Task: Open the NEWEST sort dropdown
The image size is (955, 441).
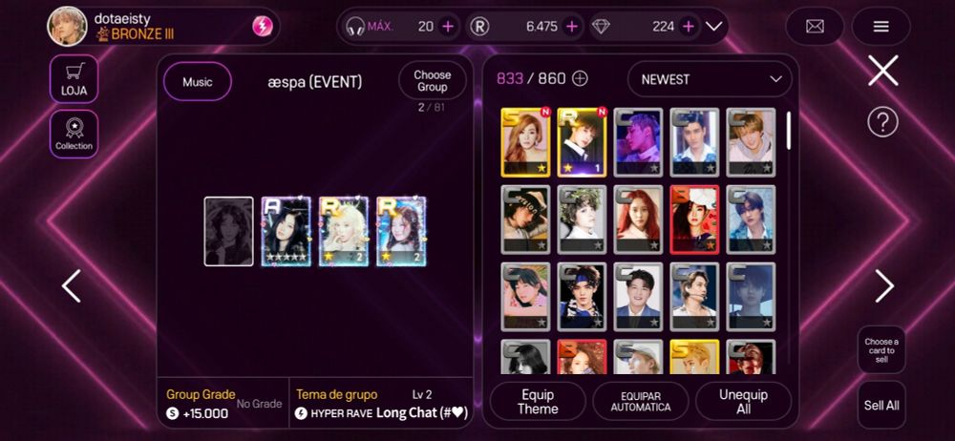Action: point(710,79)
